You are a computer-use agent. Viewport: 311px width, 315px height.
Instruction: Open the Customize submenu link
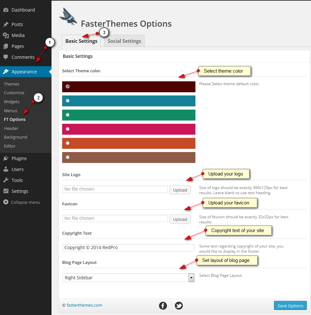click(x=14, y=93)
